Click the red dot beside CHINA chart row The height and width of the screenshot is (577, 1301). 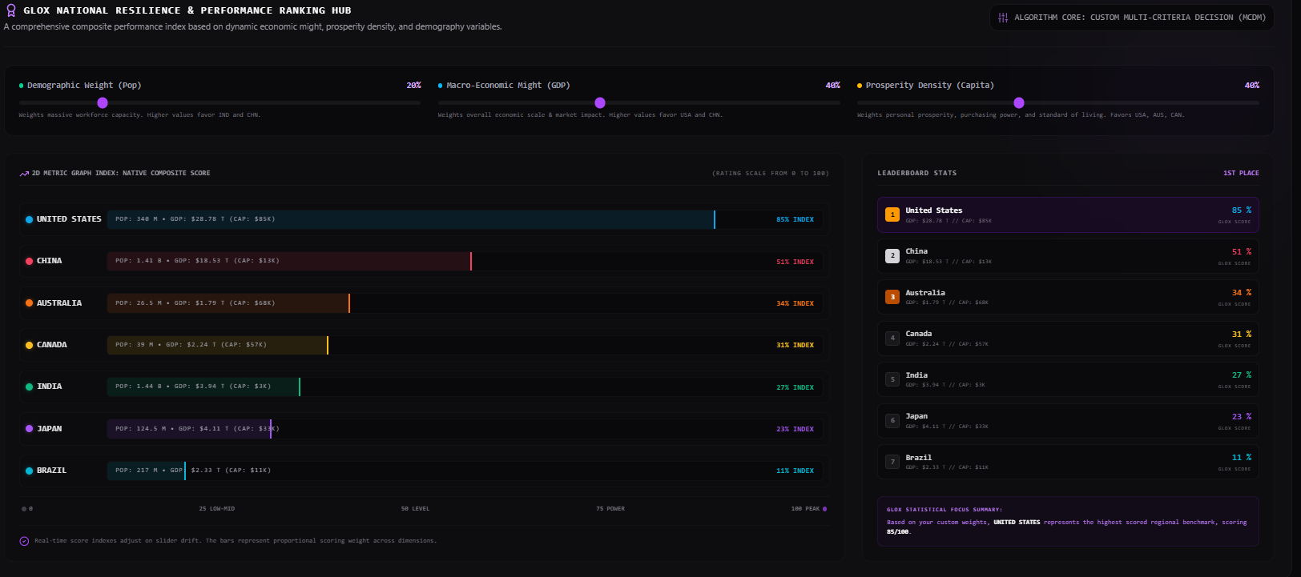pyautogui.click(x=30, y=261)
